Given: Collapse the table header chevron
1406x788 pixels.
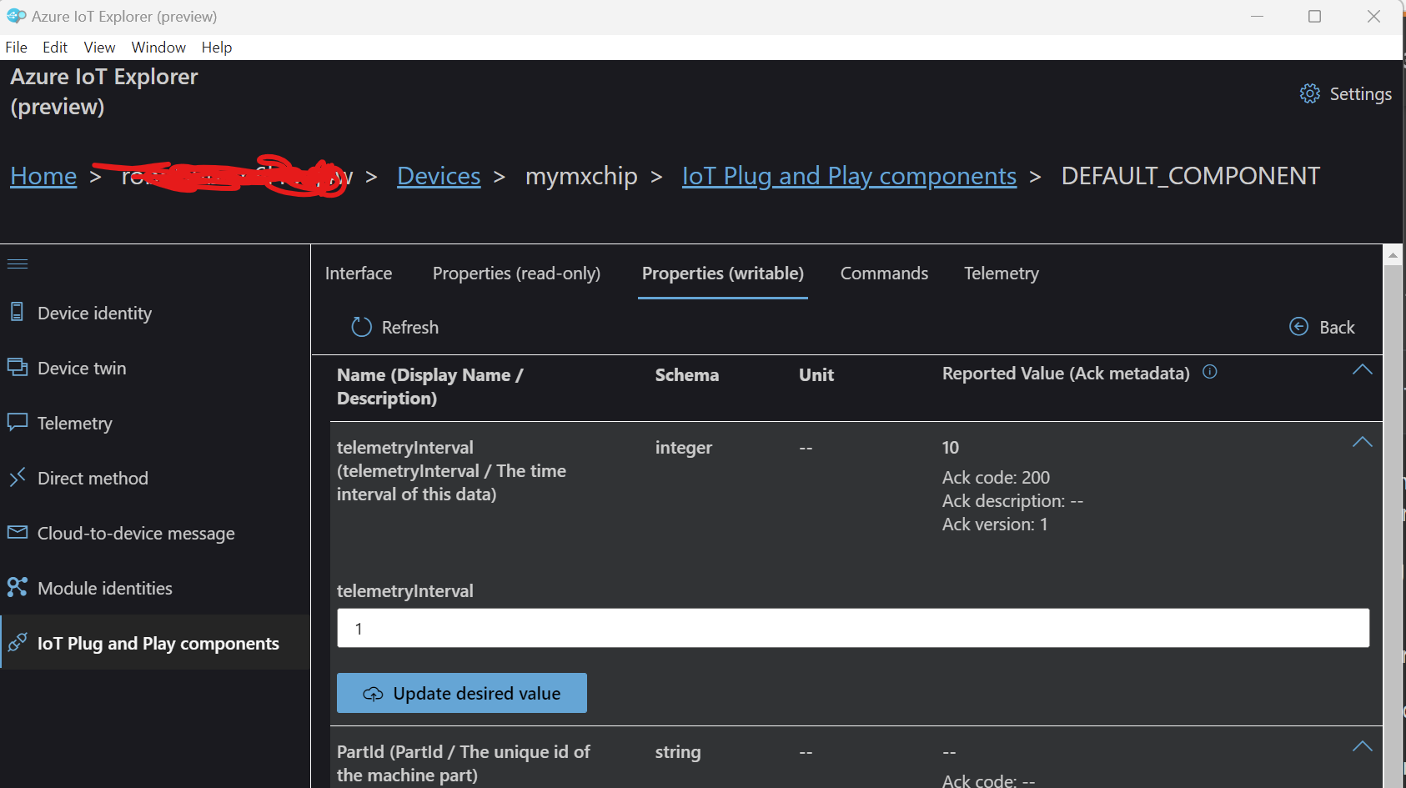Looking at the screenshot, I should (x=1361, y=369).
